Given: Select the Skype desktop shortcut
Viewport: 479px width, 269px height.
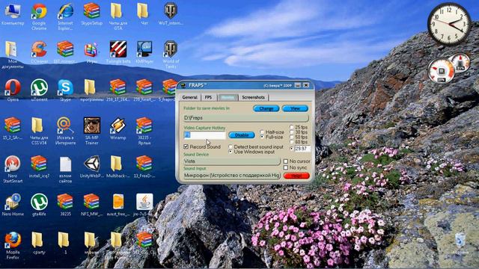Looking at the screenshot, I should (x=65, y=90).
